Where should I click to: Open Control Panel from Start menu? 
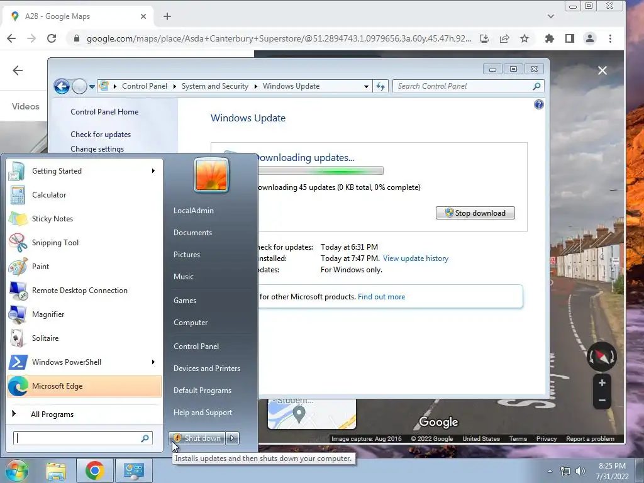pos(196,347)
